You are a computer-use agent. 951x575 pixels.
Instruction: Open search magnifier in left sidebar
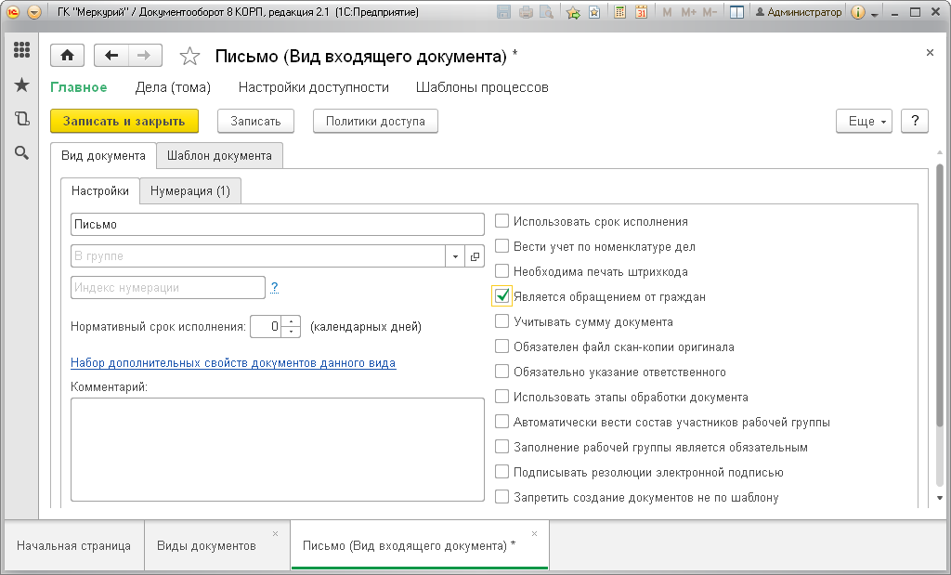pos(22,152)
